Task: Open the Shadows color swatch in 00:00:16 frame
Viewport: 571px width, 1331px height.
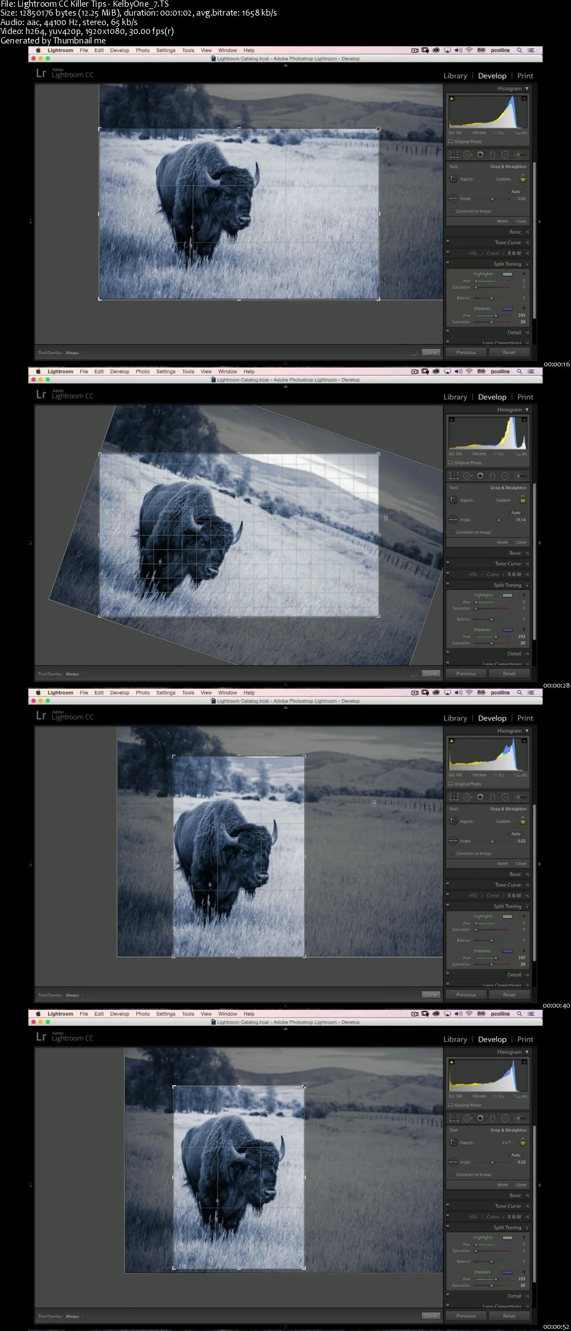Action: tap(507, 309)
